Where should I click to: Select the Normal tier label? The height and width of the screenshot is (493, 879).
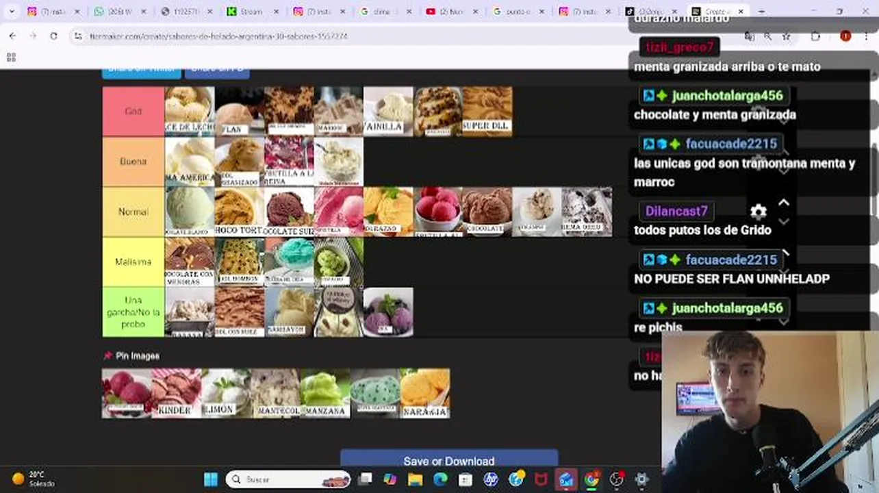click(133, 212)
